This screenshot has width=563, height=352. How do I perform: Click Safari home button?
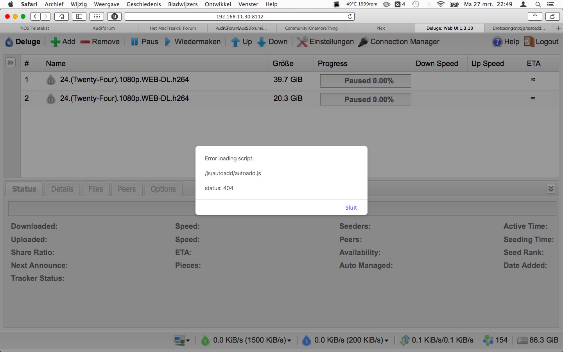click(62, 16)
